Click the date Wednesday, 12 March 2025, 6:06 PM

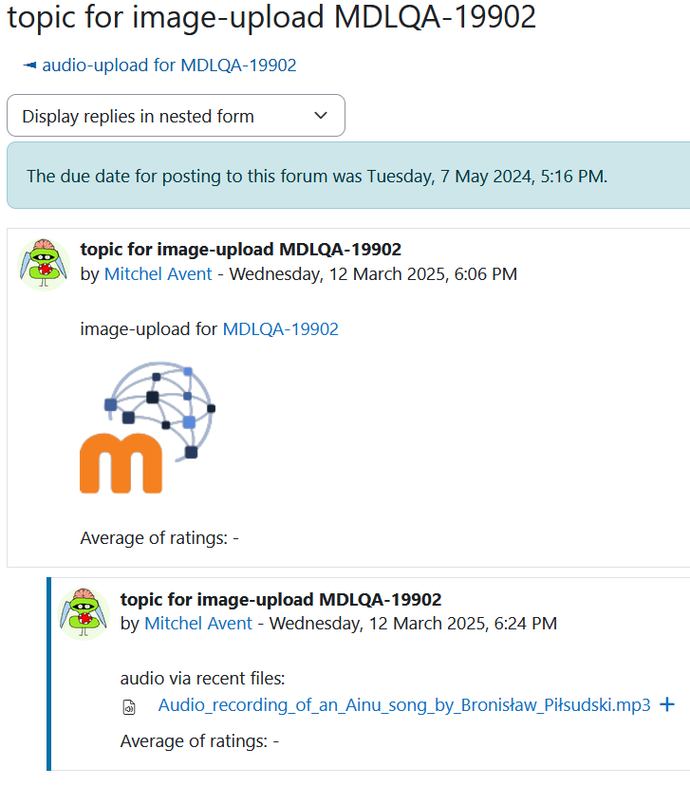[x=373, y=273]
